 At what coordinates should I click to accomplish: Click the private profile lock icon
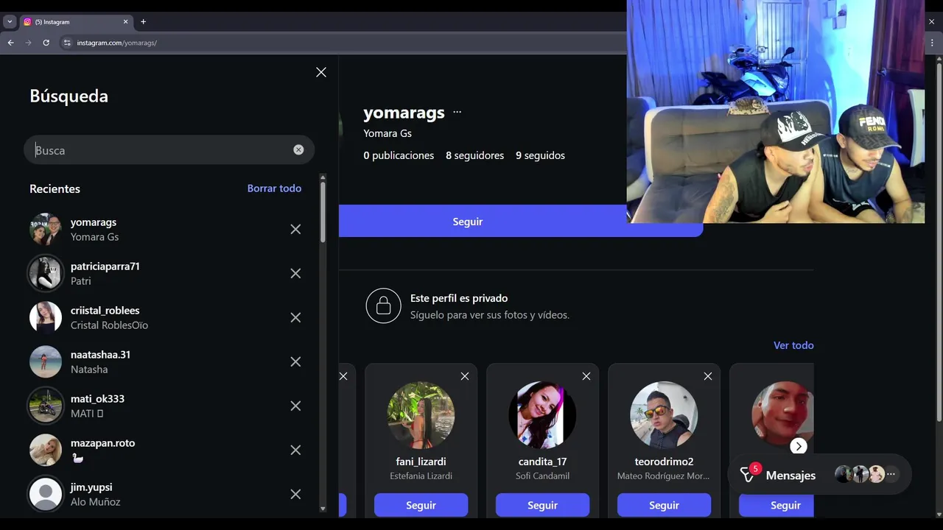(x=383, y=305)
